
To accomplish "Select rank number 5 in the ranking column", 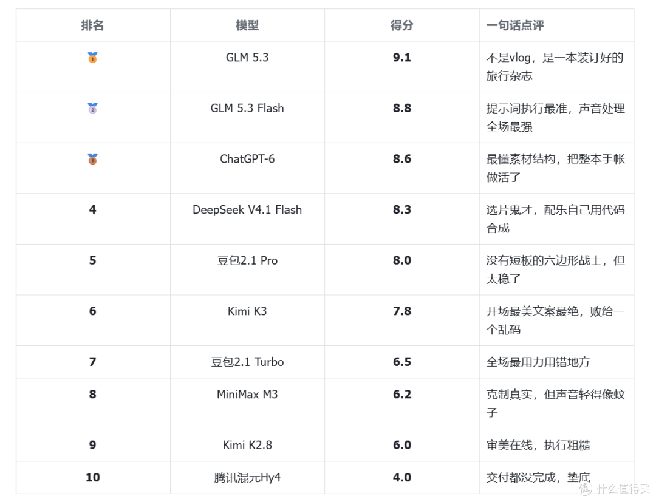I will tap(92, 261).
